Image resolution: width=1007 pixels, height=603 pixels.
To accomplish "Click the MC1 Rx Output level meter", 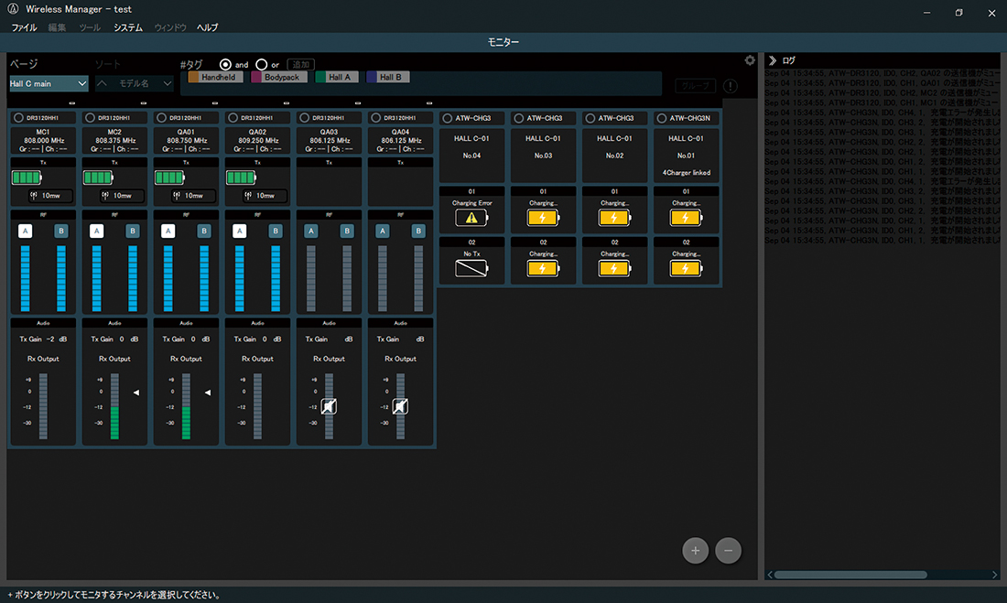I will click(x=43, y=406).
